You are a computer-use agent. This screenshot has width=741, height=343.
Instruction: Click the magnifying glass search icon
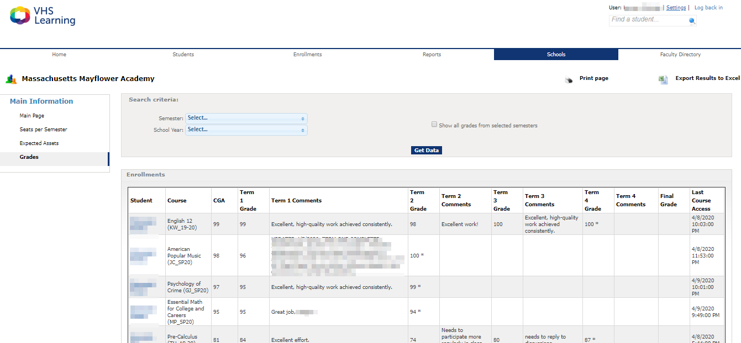point(692,20)
